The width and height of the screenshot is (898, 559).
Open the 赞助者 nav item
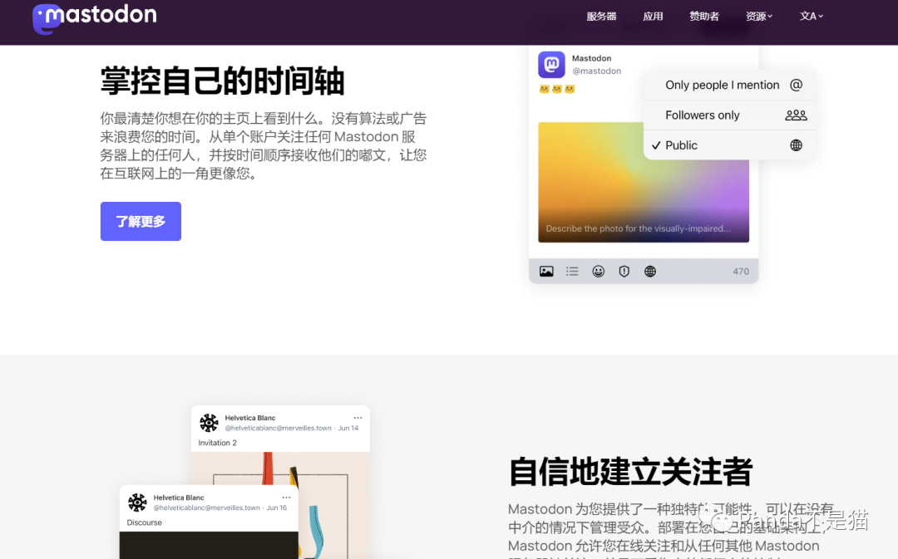click(704, 16)
